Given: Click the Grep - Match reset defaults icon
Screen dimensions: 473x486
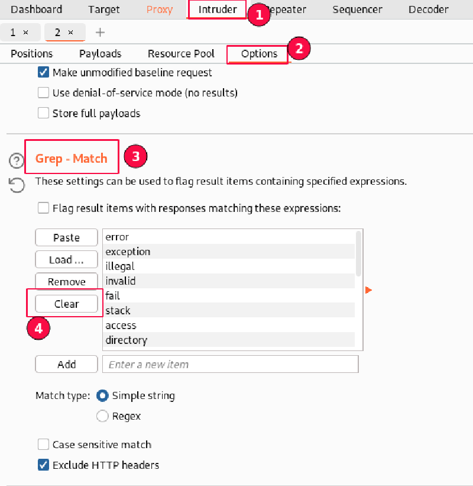Looking at the screenshot, I should [x=17, y=186].
